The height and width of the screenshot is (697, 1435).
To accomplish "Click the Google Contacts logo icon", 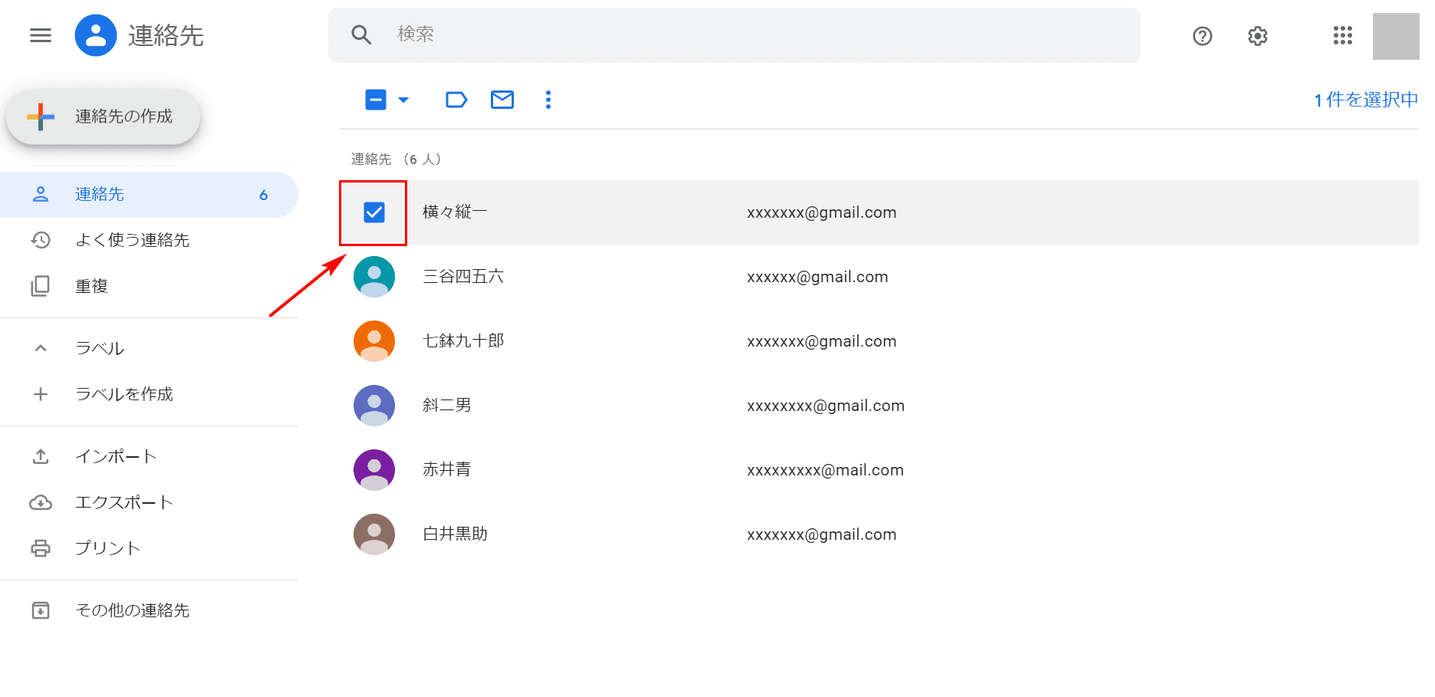I will coord(96,35).
